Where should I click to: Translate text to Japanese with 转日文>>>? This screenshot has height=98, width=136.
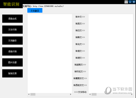[x=80, y=30]
